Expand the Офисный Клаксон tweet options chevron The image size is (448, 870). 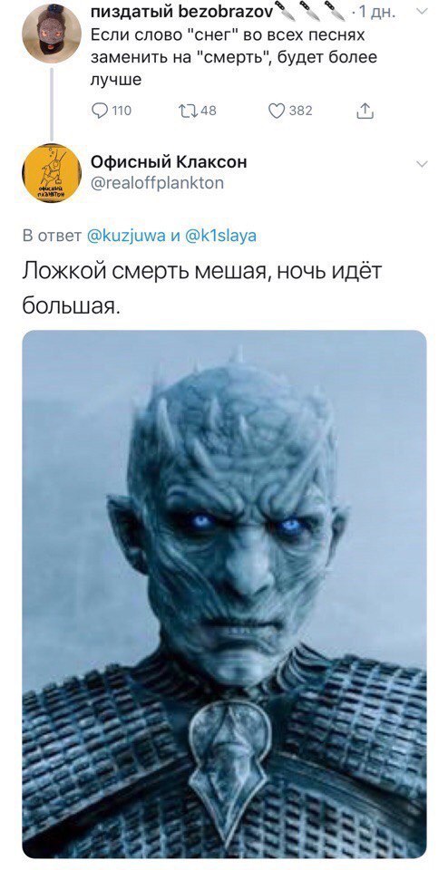coord(422,163)
